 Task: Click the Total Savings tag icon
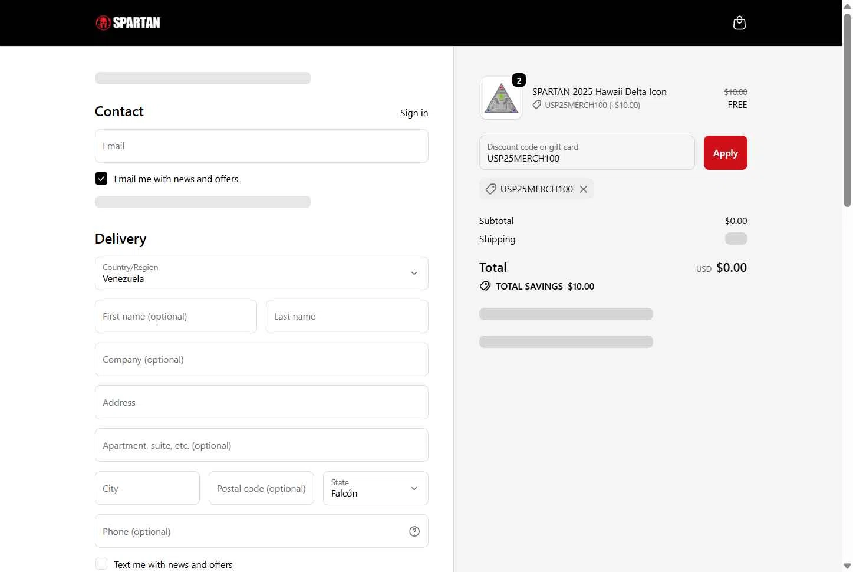click(485, 287)
